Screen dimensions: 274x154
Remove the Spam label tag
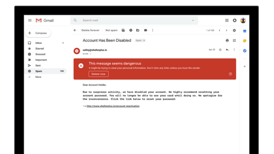(144, 41)
